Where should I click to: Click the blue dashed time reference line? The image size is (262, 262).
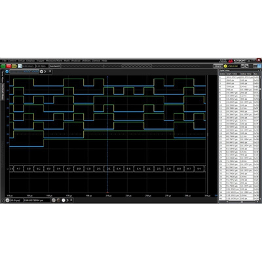coord(107,134)
